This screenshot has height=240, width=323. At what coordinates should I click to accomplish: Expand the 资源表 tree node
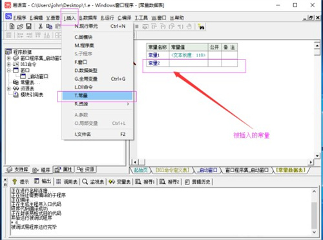[x=8, y=89]
